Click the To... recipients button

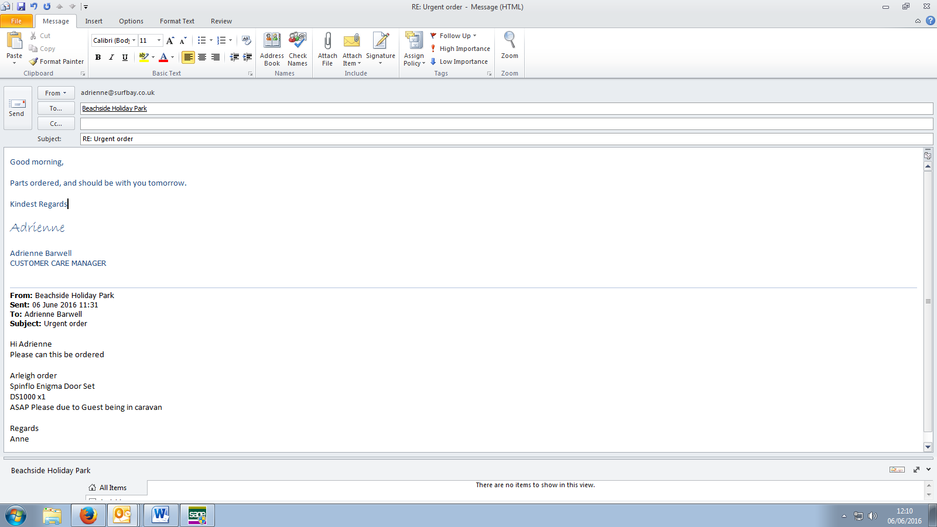coord(56,108)
